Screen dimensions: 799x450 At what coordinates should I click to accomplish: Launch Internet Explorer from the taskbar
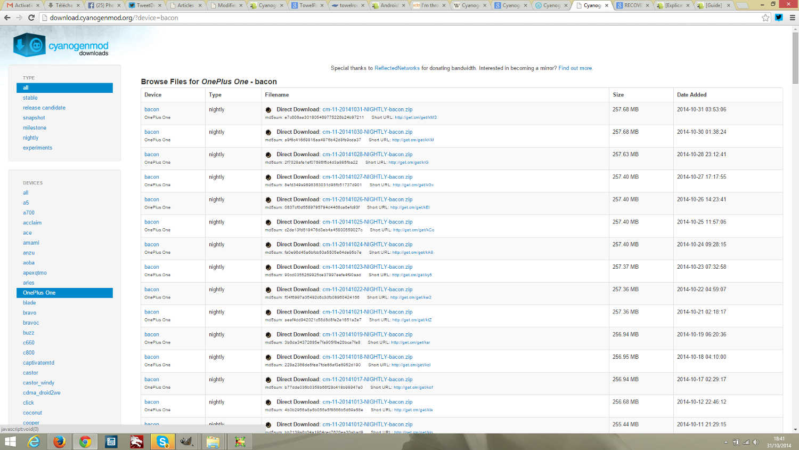pos(34,441)
